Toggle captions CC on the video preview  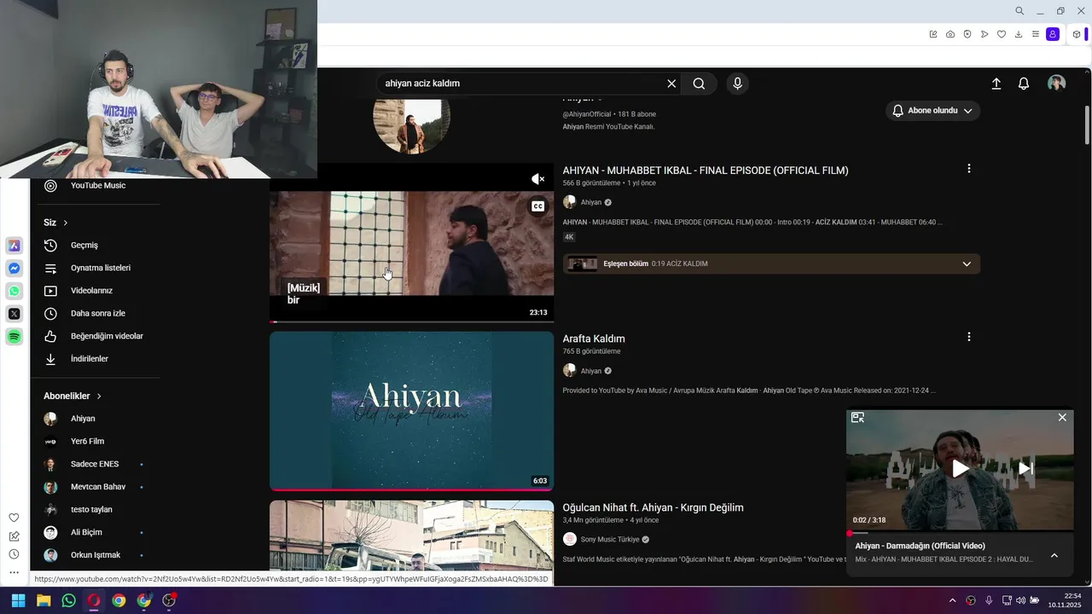[x=537, y=206]
